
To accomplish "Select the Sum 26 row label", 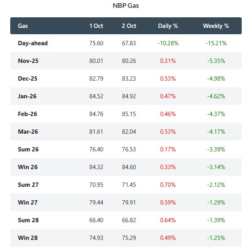I will [28, 149].
